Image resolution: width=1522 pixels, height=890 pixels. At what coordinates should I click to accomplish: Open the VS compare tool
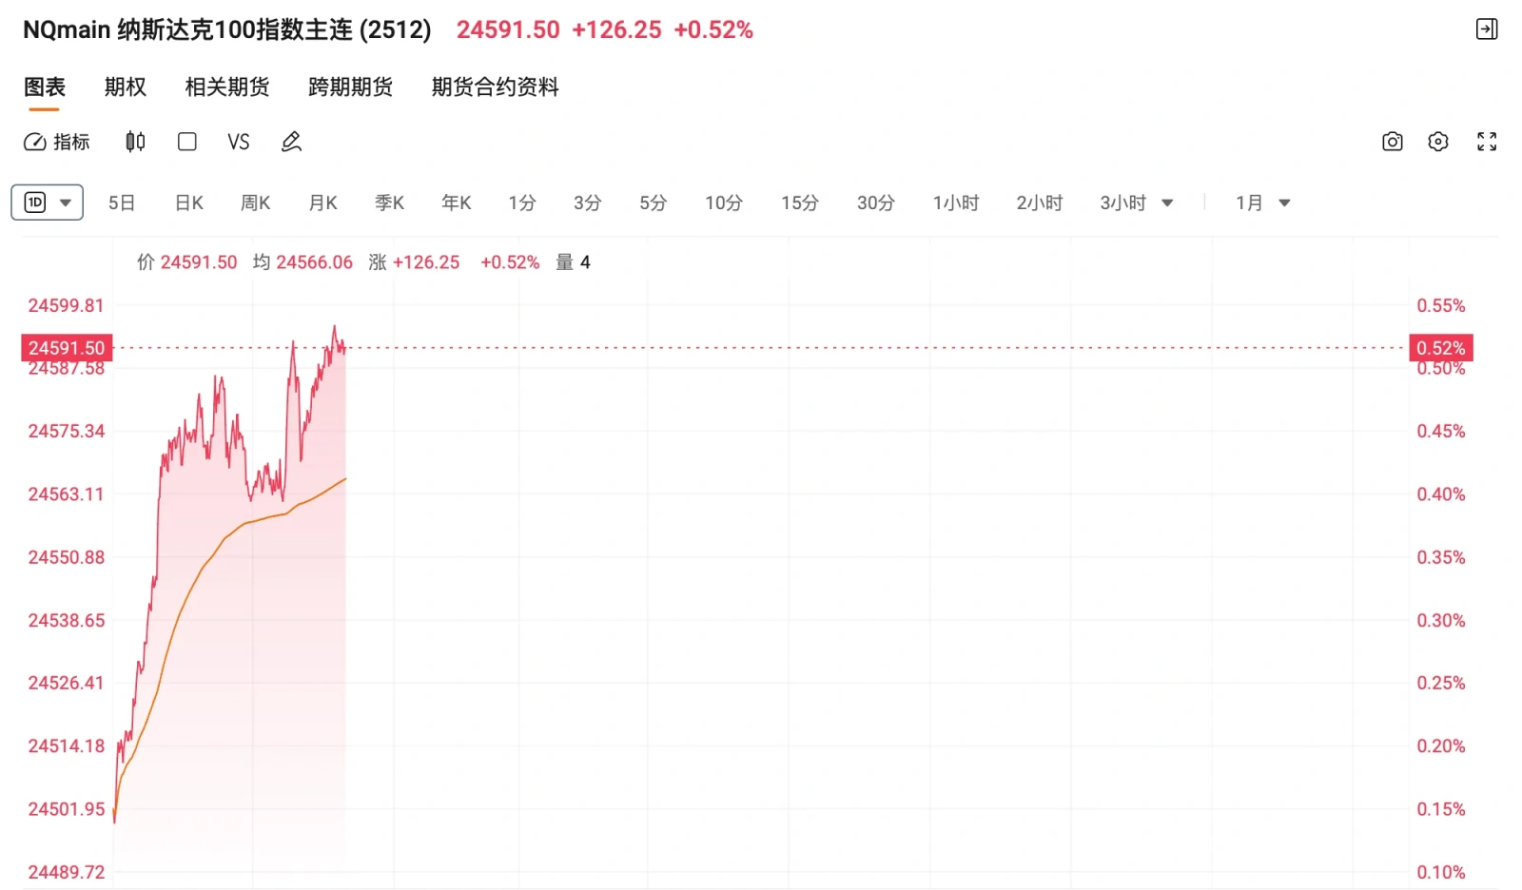239,142
